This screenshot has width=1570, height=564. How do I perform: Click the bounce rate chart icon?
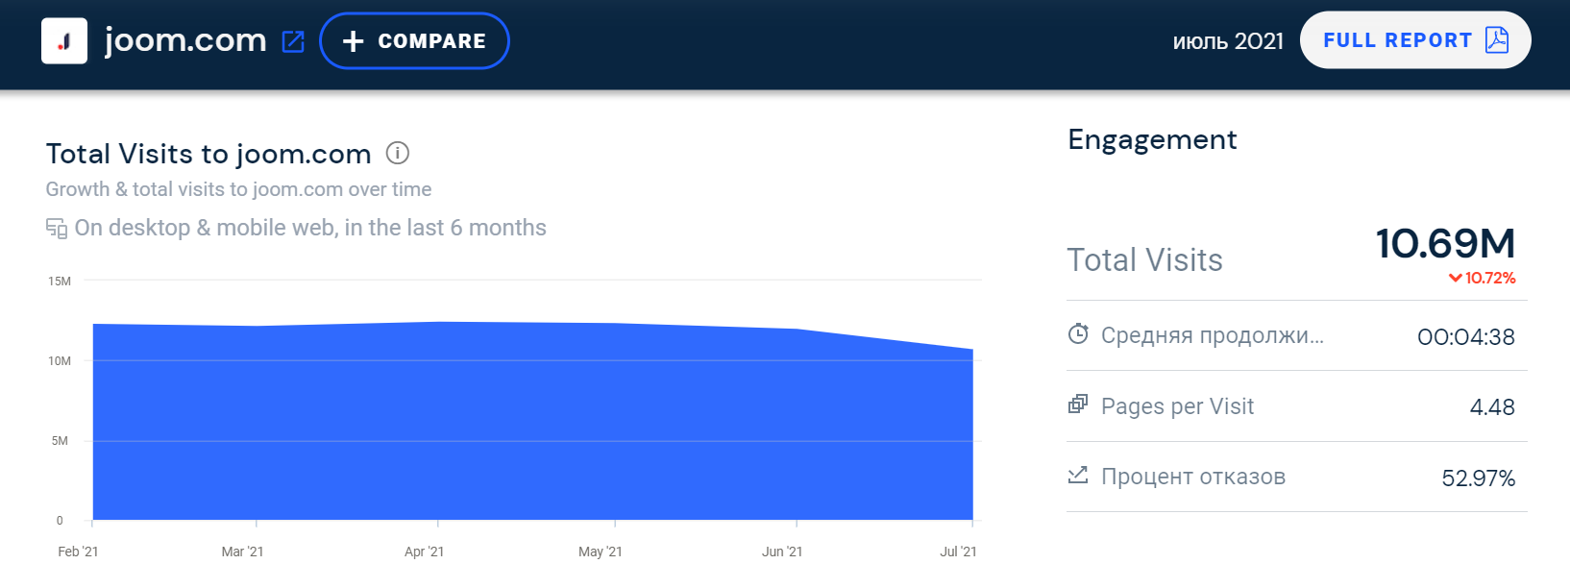1078,475
